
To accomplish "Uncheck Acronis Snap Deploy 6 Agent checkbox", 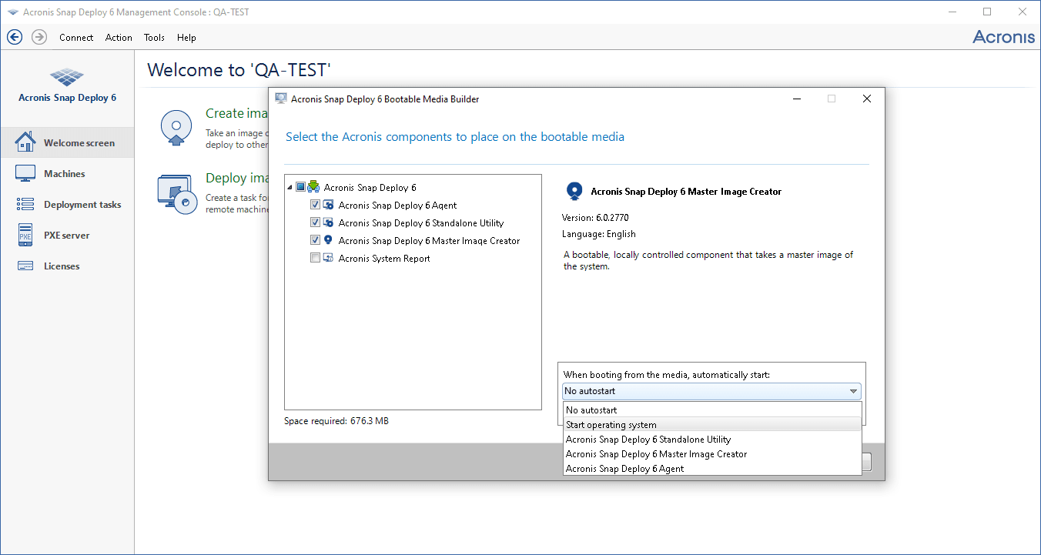I will (315, 206).
